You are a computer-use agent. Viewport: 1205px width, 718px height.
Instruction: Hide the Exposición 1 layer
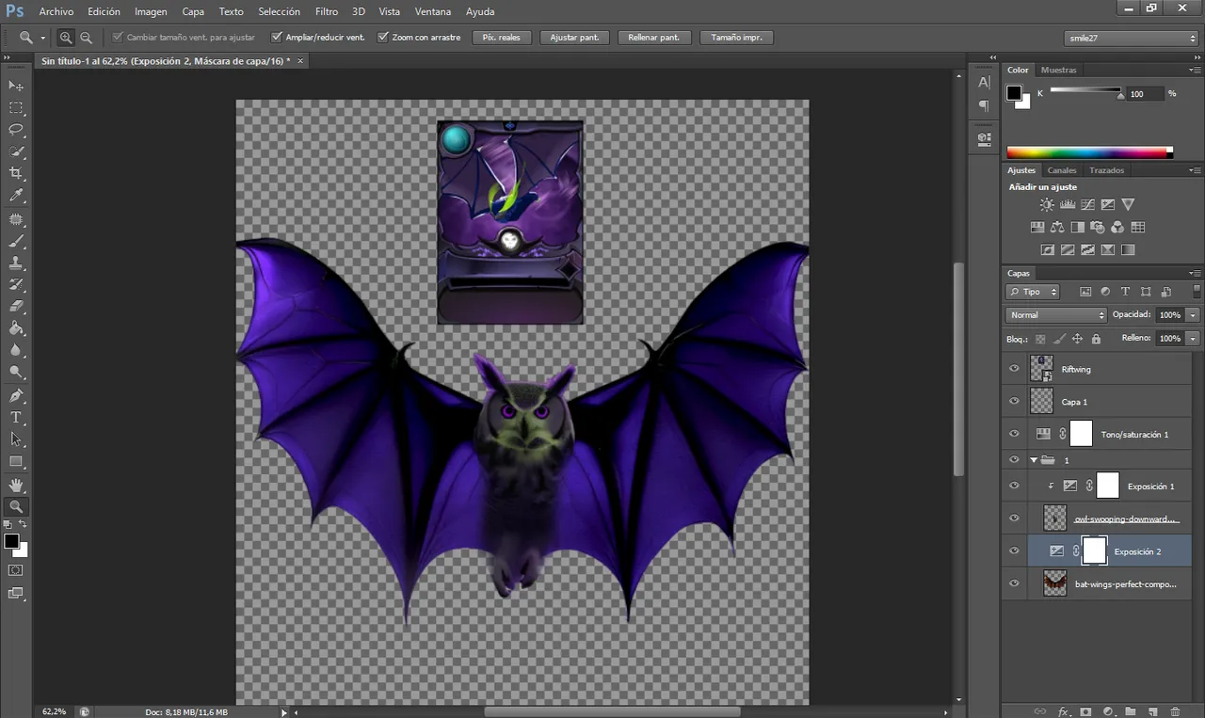[x=1014, y=486]
